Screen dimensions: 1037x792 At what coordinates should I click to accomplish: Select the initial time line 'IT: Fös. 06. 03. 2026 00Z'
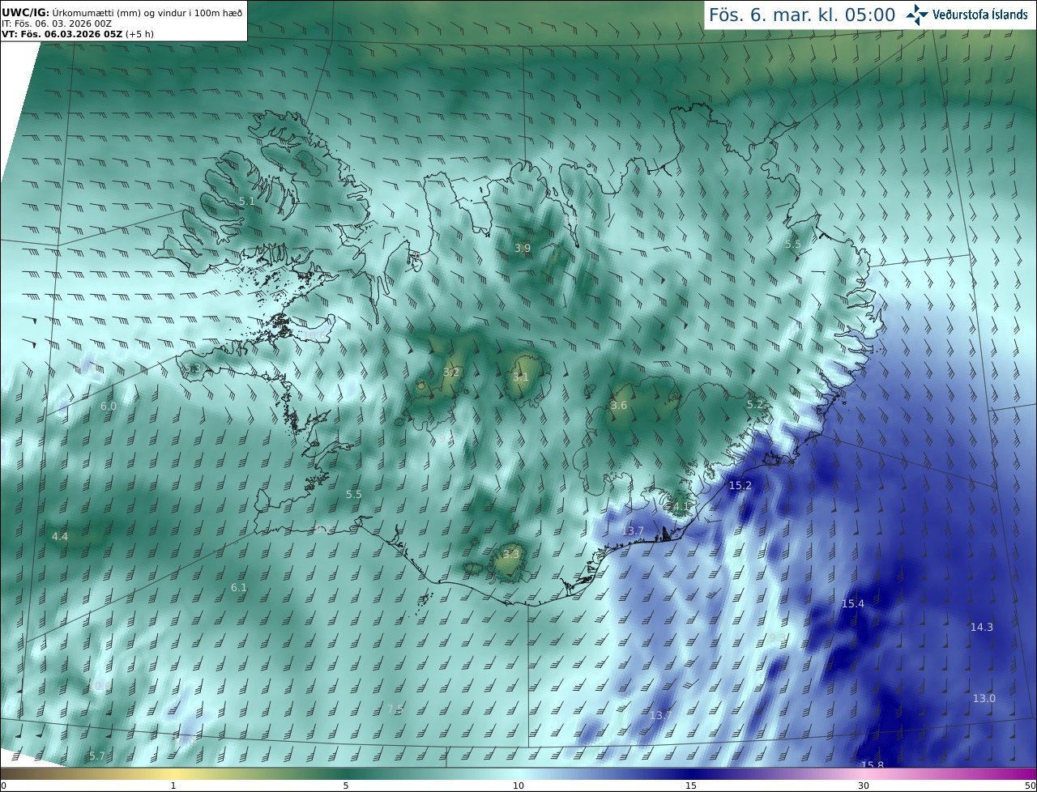point(57,23)
